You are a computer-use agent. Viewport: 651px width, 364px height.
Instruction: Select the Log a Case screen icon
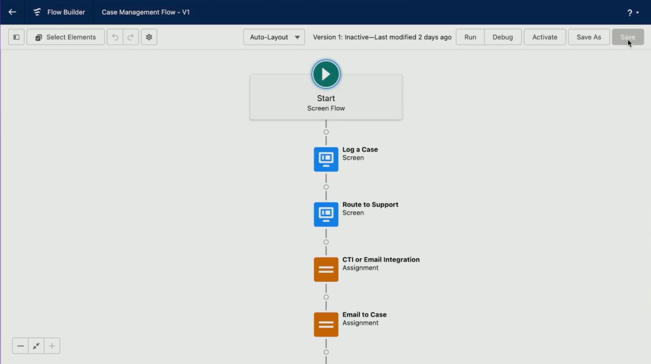coord(326,159)
